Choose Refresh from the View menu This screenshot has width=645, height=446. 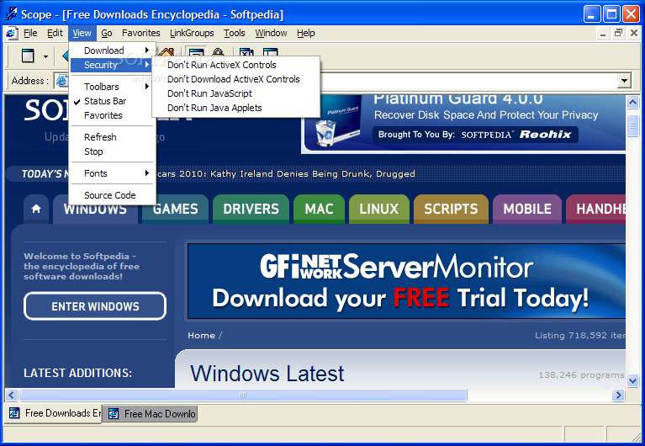[x=112, y=137]
